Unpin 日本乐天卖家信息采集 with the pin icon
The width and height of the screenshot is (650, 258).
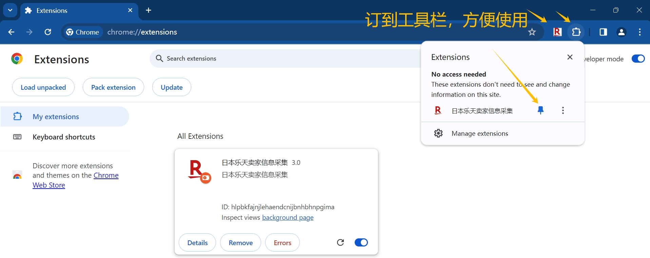pyautogui.click(x=541, y=110)
